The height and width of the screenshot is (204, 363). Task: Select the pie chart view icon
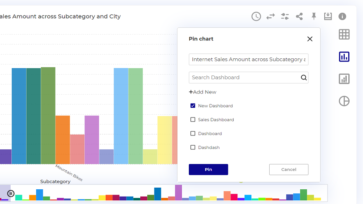click(344, 101)
